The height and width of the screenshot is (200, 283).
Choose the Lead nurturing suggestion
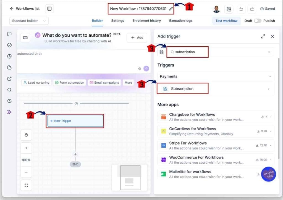coord(36,82)
